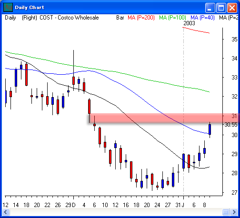This screenshot has width=240, height=218.
Task: Click the latest blue candlestick near 30.55
Action: tap(210, 129)
